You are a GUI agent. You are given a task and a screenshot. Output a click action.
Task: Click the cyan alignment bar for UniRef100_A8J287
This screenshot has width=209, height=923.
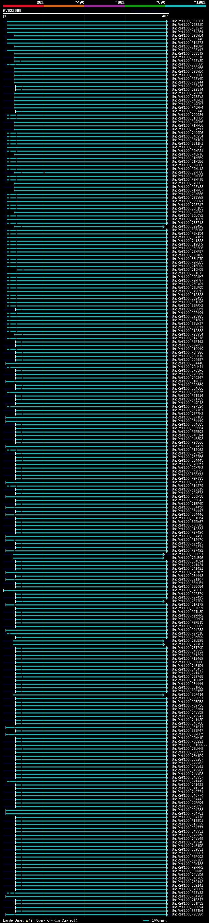point(87,21)
